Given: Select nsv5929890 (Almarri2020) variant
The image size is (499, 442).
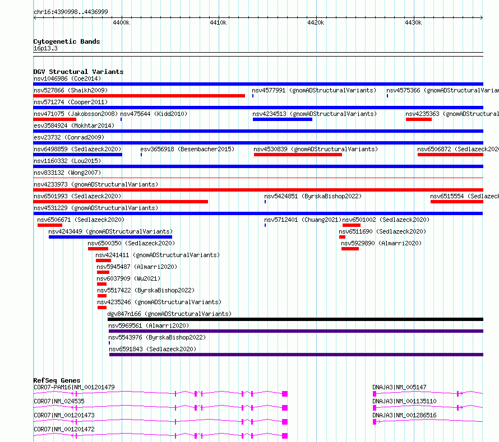Looking at the screenshot, I should pos(381,243).
